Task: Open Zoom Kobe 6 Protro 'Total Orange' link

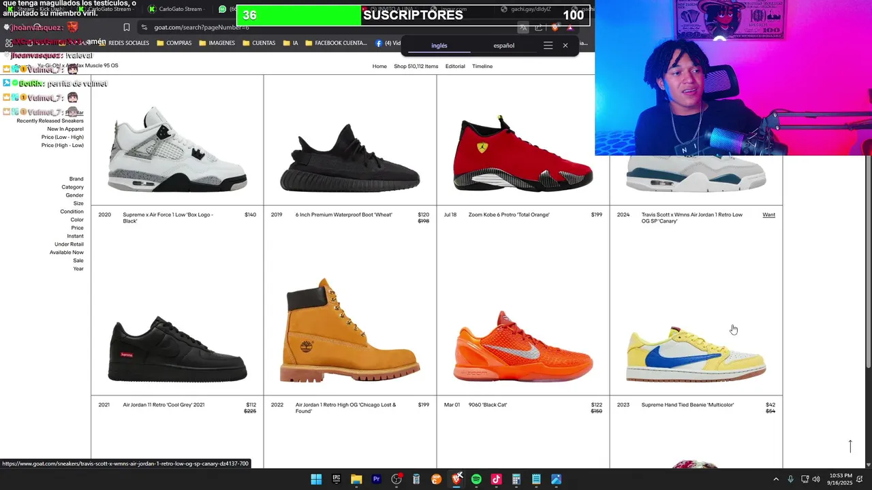Action: coord(509,215)
